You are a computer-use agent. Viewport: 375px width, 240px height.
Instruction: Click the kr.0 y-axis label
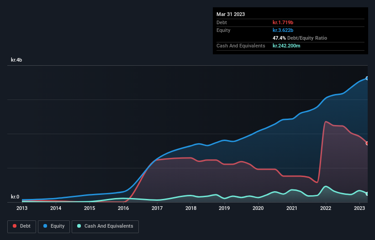15,197
